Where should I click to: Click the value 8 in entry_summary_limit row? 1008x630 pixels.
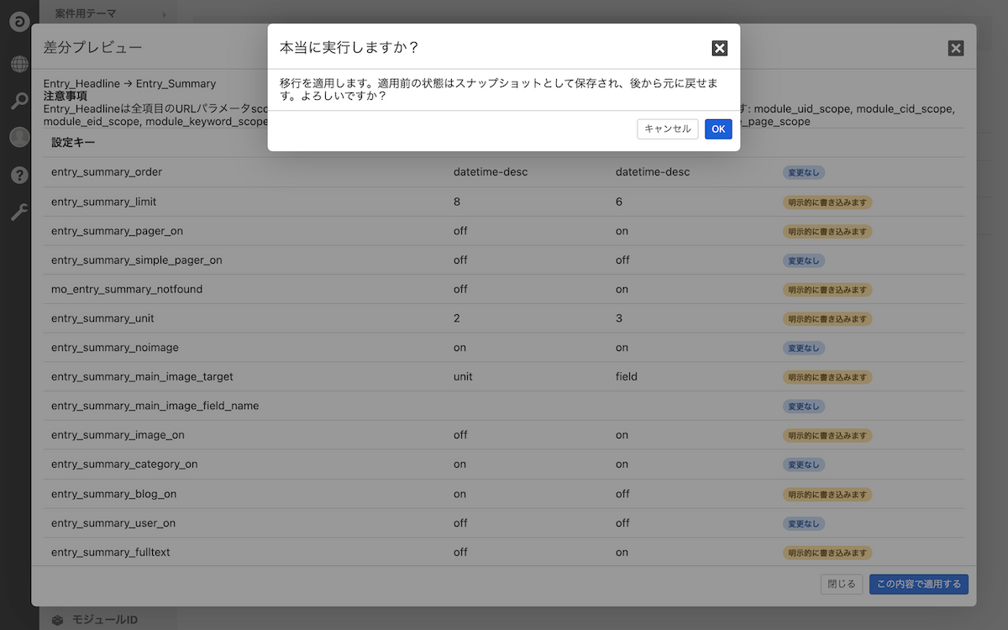457,202
